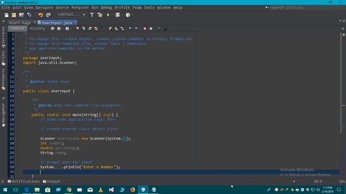The height and width of the screenshot is (194, 346).
Task: Open the Tools menu
Action: click(149, 7)
